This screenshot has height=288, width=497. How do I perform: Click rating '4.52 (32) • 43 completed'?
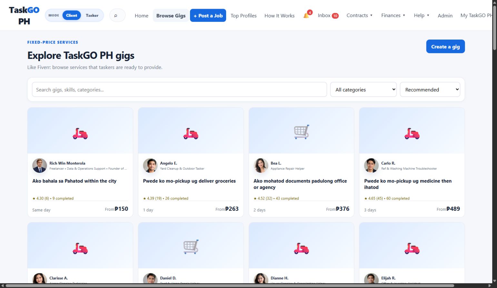click(276, 198)
